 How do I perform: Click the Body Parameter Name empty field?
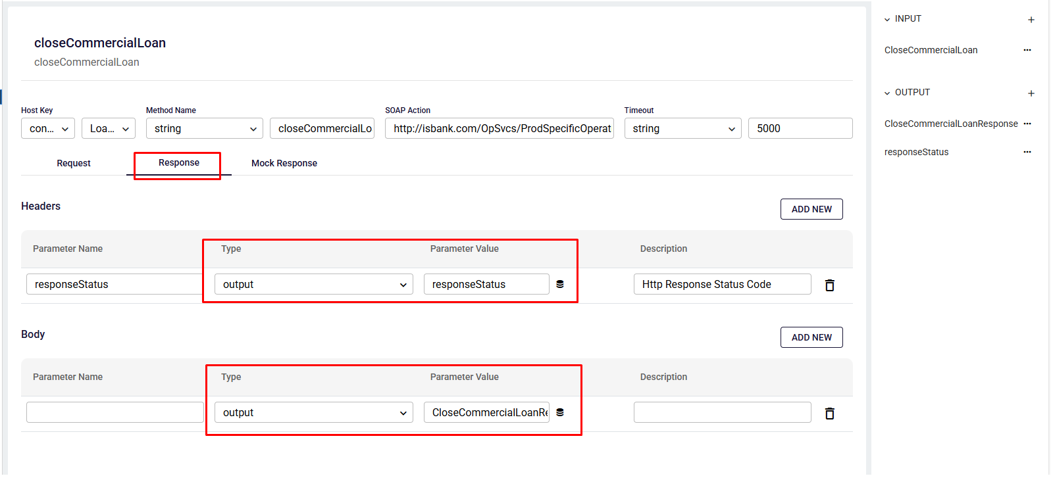115,412
